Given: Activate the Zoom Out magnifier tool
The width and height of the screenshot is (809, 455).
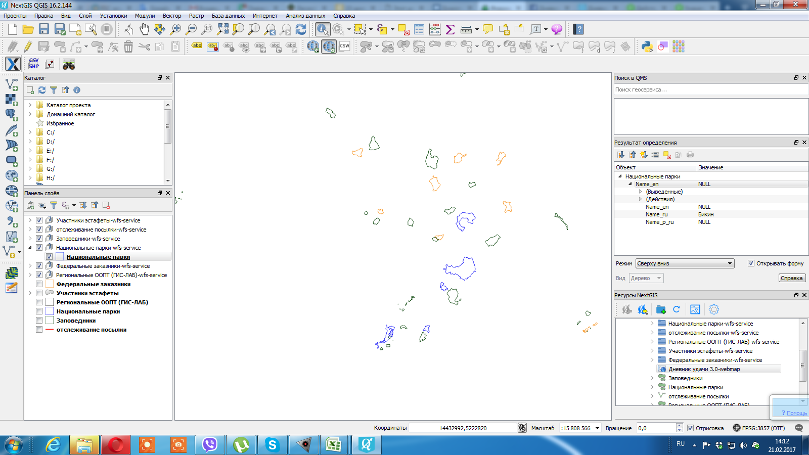Looking at the screenshot, I should point(191,29).
